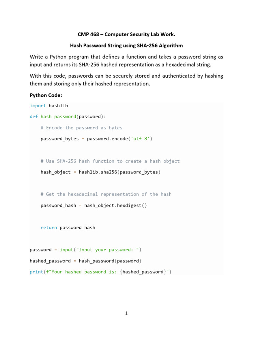This screenshot has height=337, width=253.
Task: Click the 'Hash Password String using SHA-256 Algorithm' heading
Action: tap(126, 45)
